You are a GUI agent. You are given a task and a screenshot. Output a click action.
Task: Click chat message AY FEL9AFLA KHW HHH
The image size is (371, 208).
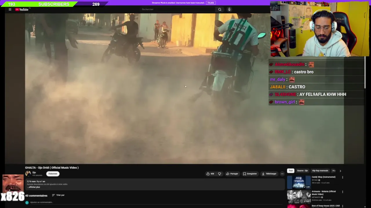323,94
